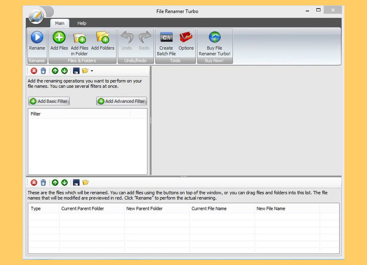Click the Add Advanced Filter button
Screen dimensions: 367x265
pyautogui.click(x=121, y=101)
